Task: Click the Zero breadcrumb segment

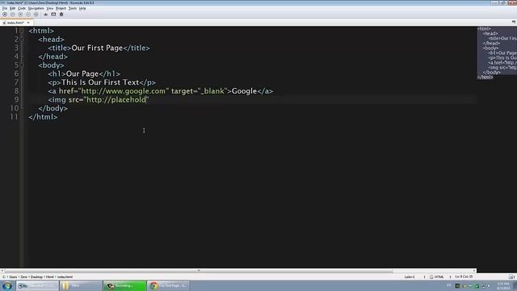Action: pos(24,277)
